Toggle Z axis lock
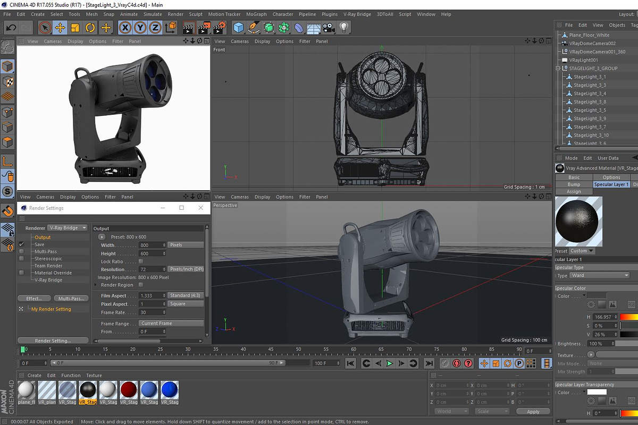Screen dimensions: 638x425 click(x=155, y=28)
